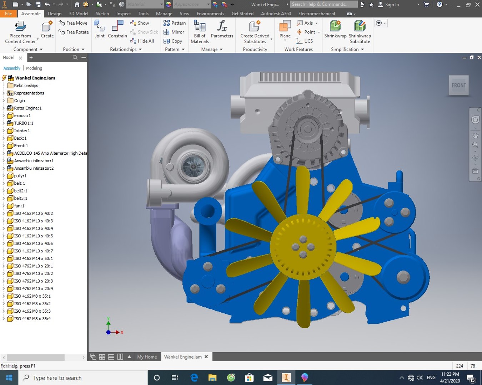This screenshot has height=385, width=482.
Task: Click the Shrinkwrap tool
Action: (x=335, y=29)
